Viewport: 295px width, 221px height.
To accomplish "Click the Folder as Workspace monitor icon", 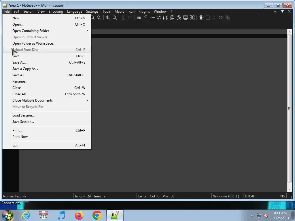I will [x=186, y=18].
